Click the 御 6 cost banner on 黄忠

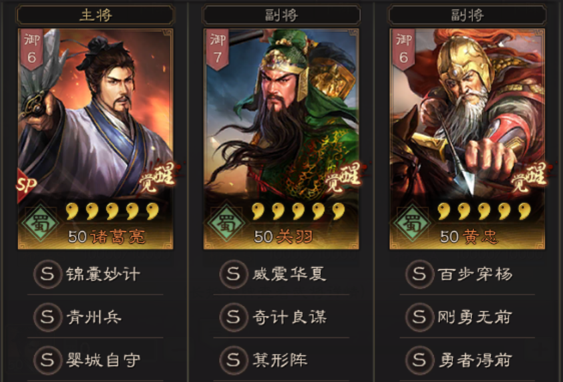coord(403,49)
